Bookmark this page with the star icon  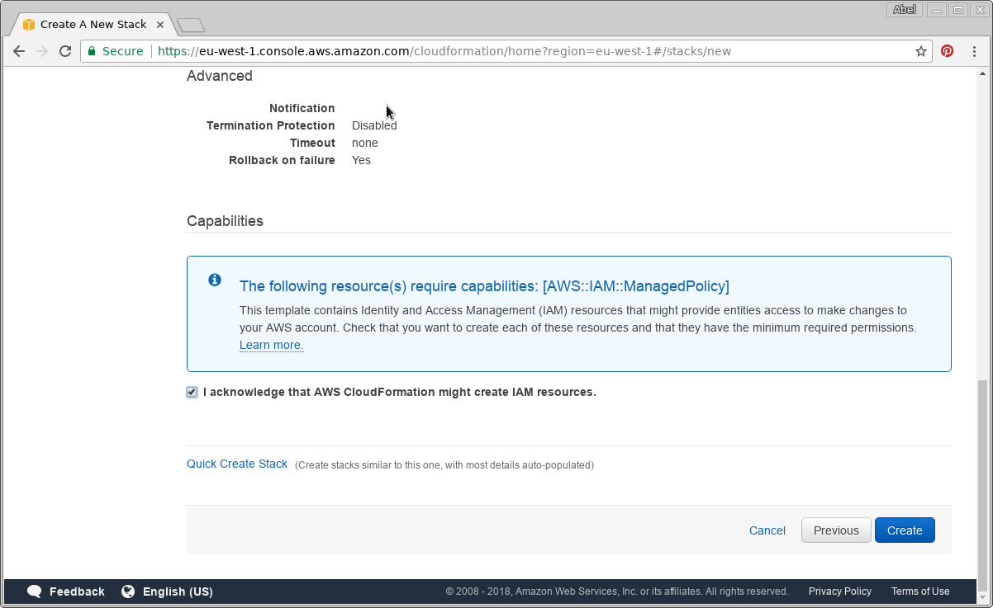point(921,51)
